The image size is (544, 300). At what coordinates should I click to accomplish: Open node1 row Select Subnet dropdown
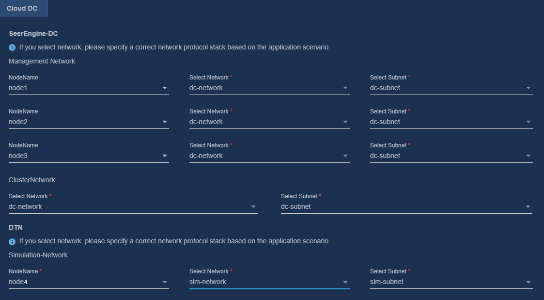[451, 88]
